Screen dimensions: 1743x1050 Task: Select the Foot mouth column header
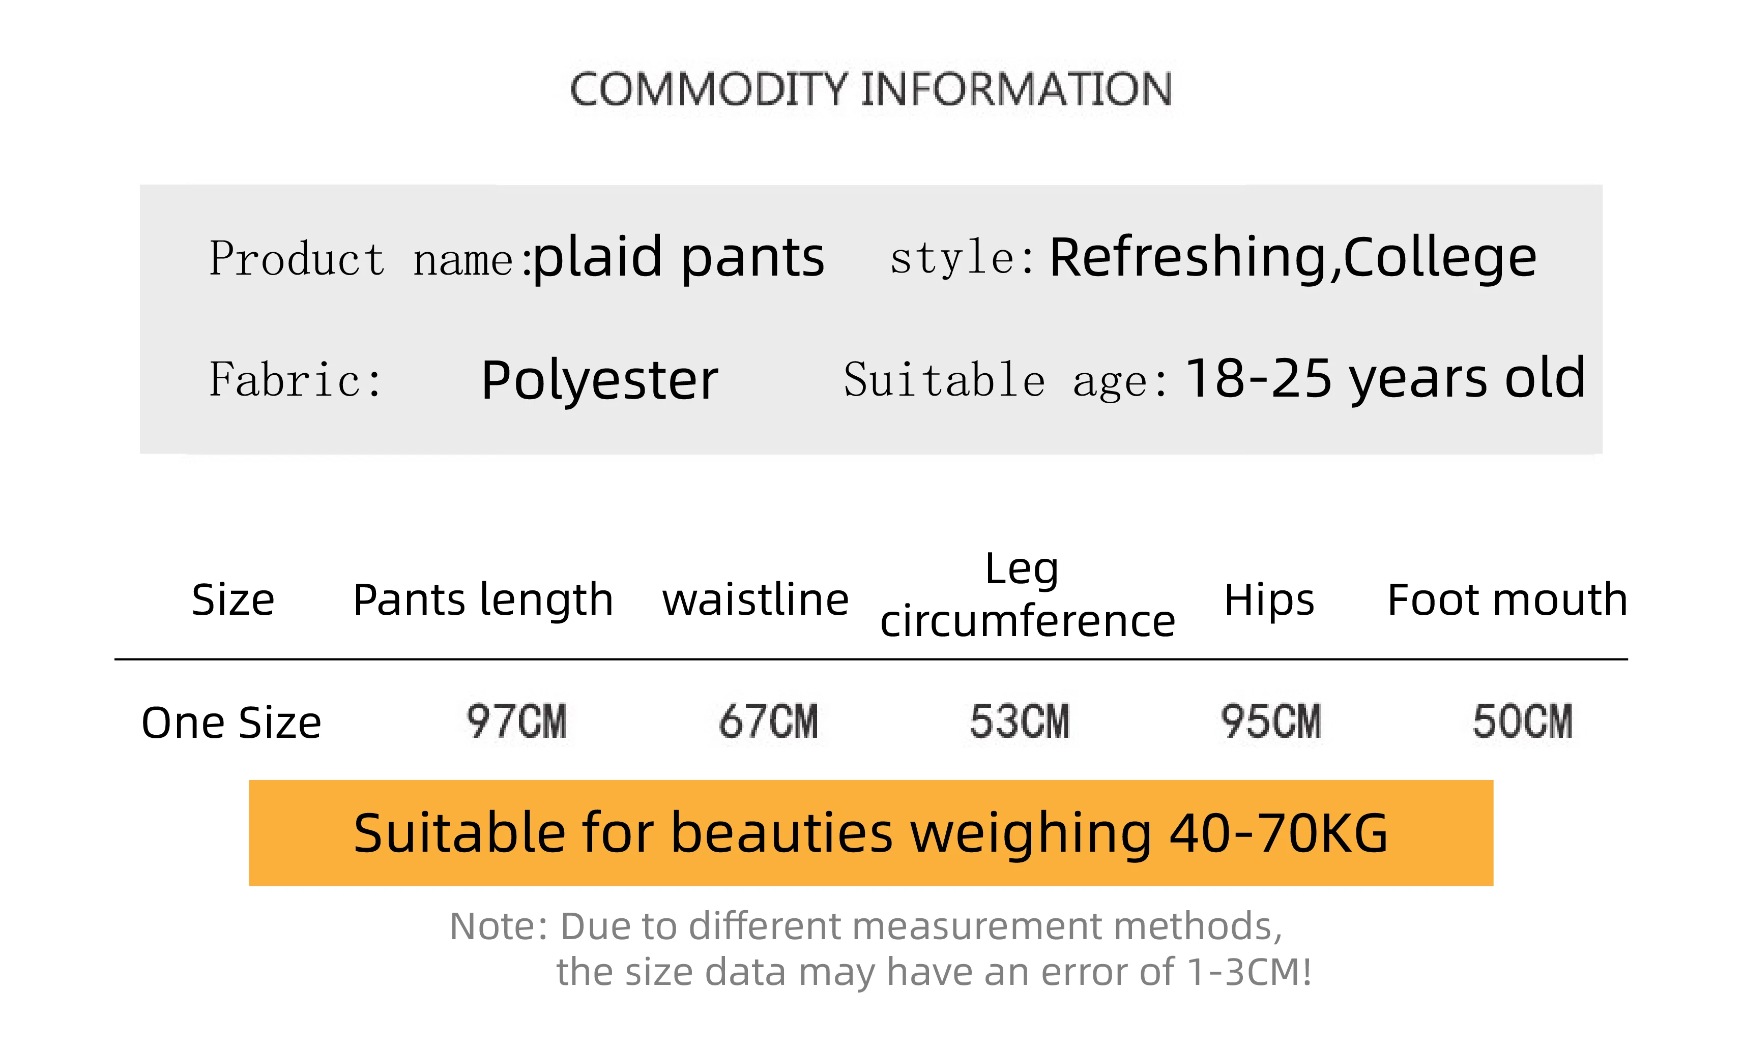(1507, 601)
